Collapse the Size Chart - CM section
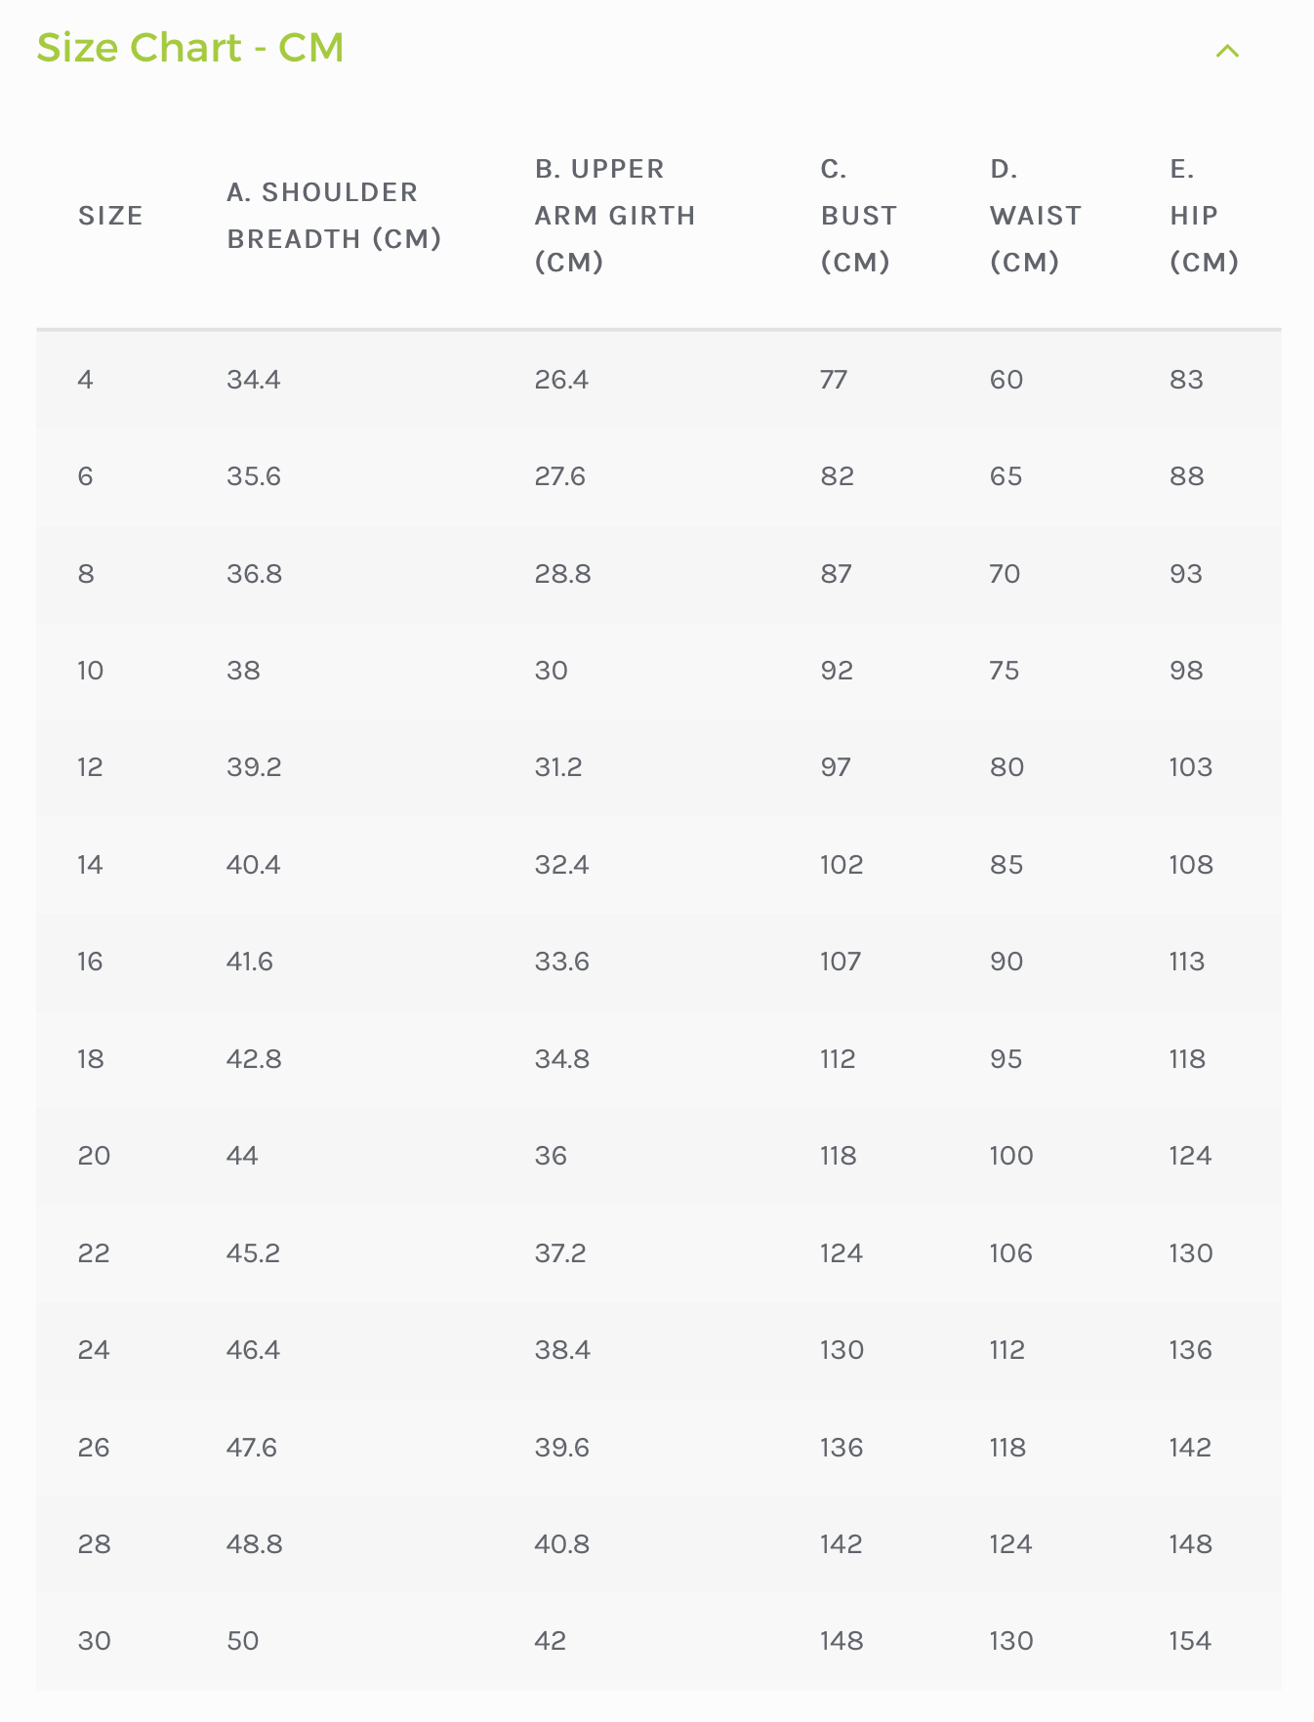Viewport: 1314px width, 1722px height. click(1228, 51)
